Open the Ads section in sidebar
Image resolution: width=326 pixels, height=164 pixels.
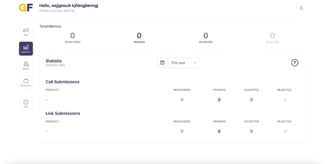click(x=26, y=32)
